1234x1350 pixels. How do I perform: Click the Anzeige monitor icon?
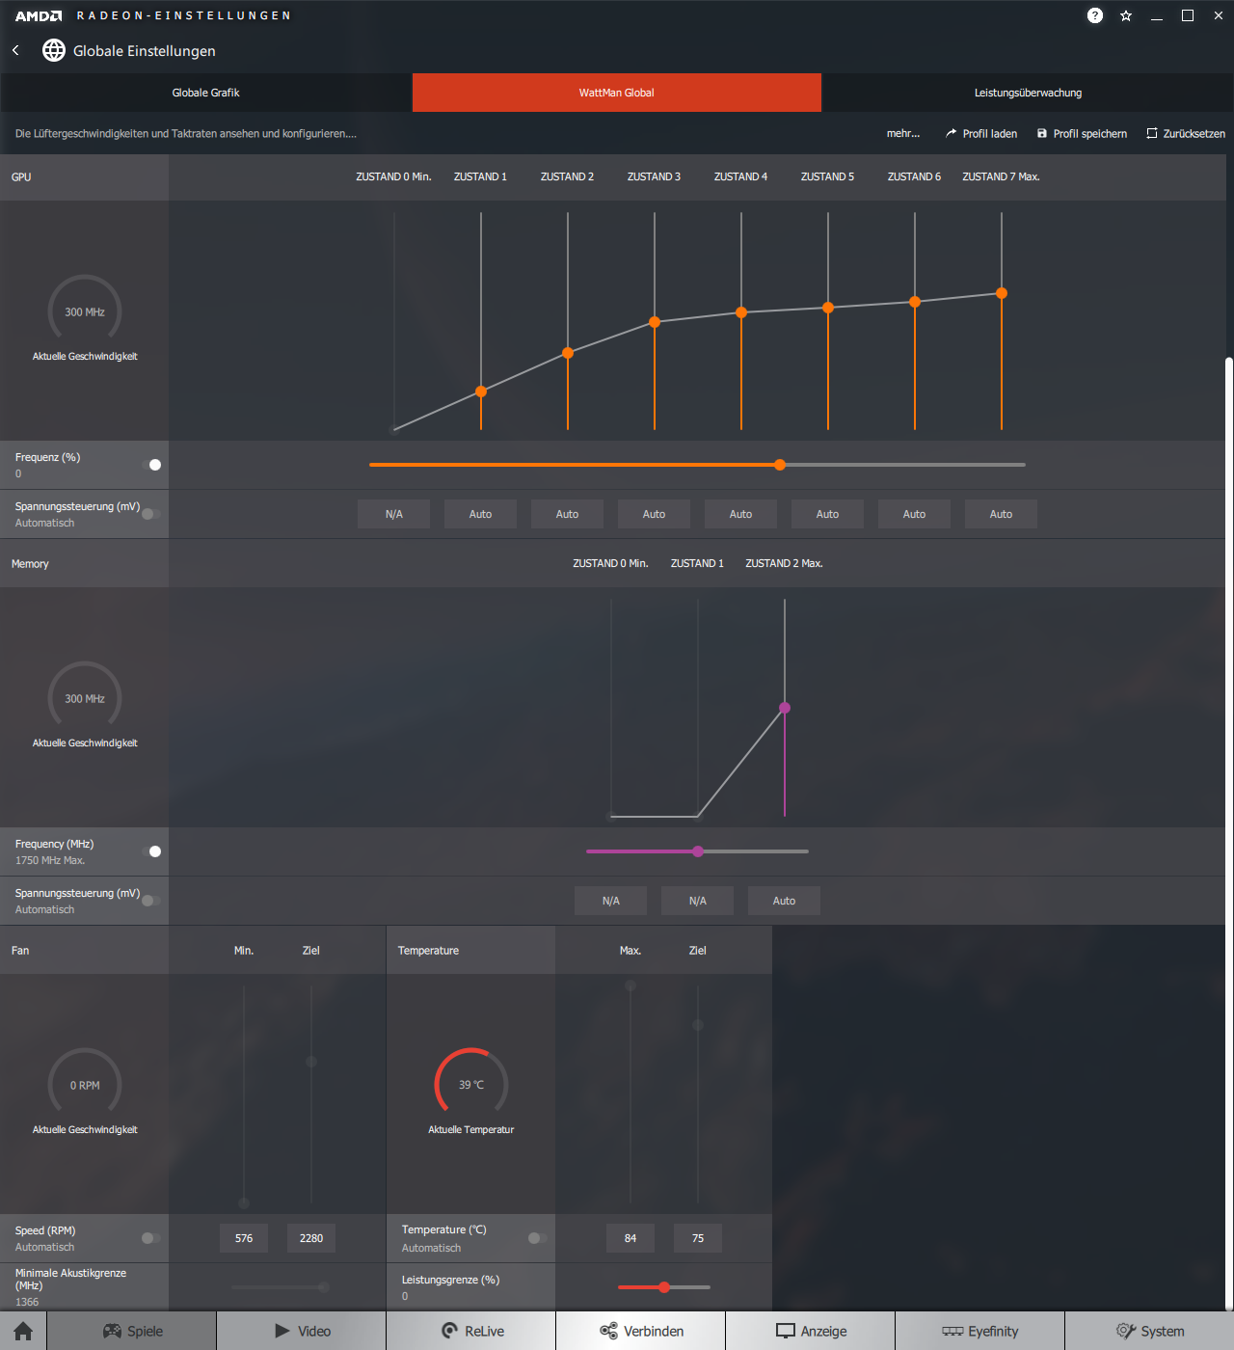tap(786, 1331)
